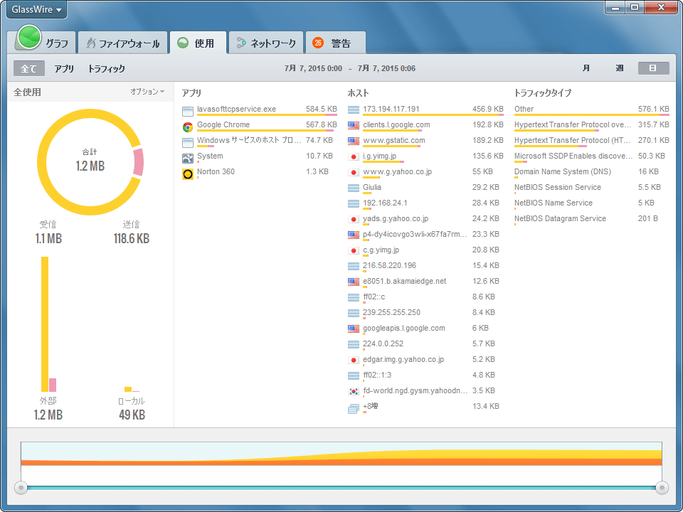The image size is (683, 512).
Task: Switch time range to 月
Action: 586,68
